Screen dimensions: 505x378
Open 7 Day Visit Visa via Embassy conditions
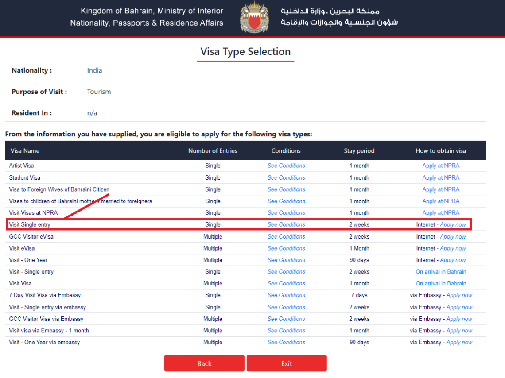click(x=286, y=295)
